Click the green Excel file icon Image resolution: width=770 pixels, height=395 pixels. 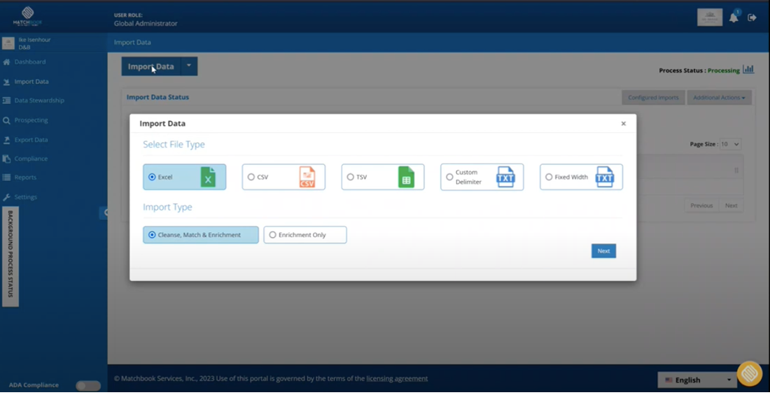(x=208, y=177)
